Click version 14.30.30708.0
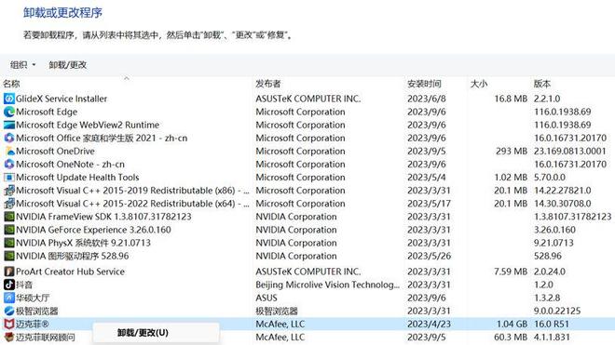This screenshot has width=615, height=345. coord(562,204)
